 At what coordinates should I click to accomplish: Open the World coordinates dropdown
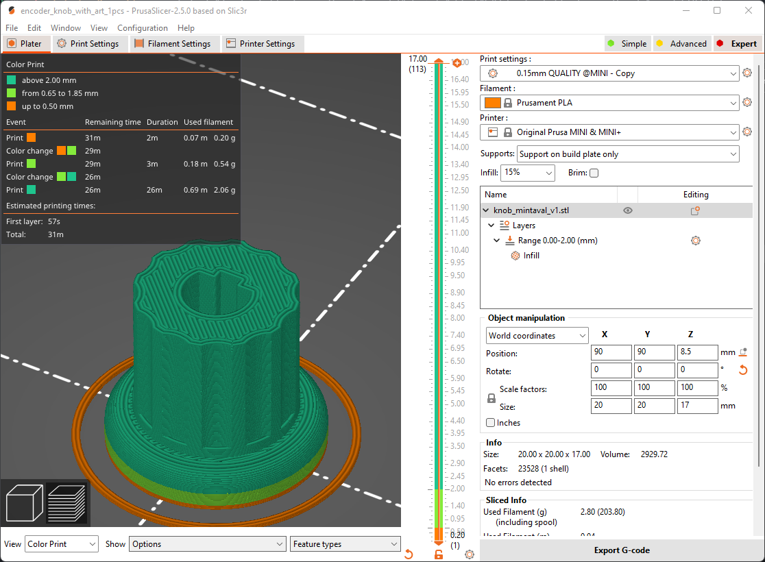(x=537, y=336)
